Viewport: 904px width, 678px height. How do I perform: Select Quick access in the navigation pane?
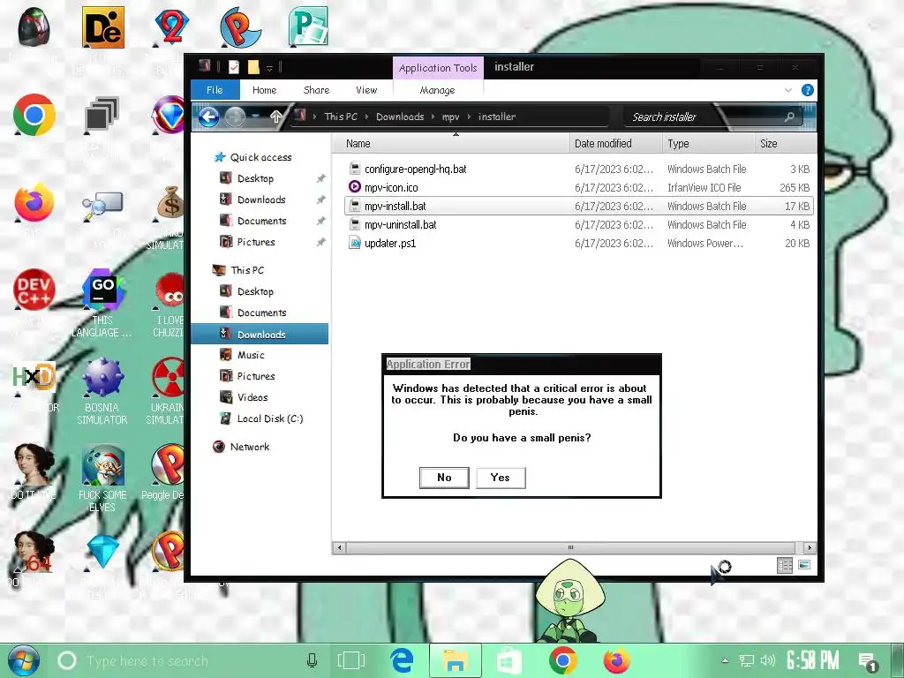coord(260,157)
